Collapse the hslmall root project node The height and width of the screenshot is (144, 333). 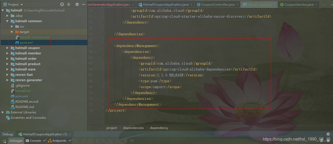click(3, 10)
